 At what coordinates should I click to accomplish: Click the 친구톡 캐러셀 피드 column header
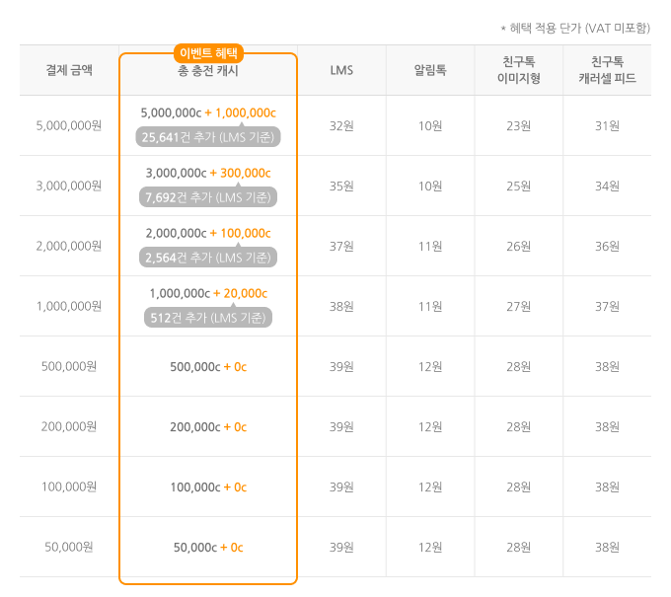click(607, 70)
